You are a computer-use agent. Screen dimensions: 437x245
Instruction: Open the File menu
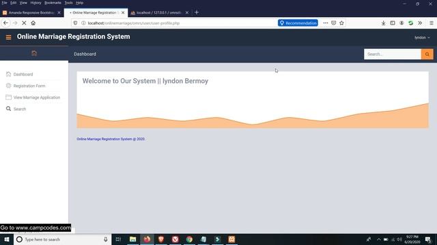point(4,3)
